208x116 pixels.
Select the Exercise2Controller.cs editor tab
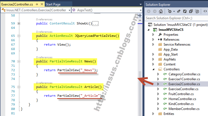pos(17,4)
